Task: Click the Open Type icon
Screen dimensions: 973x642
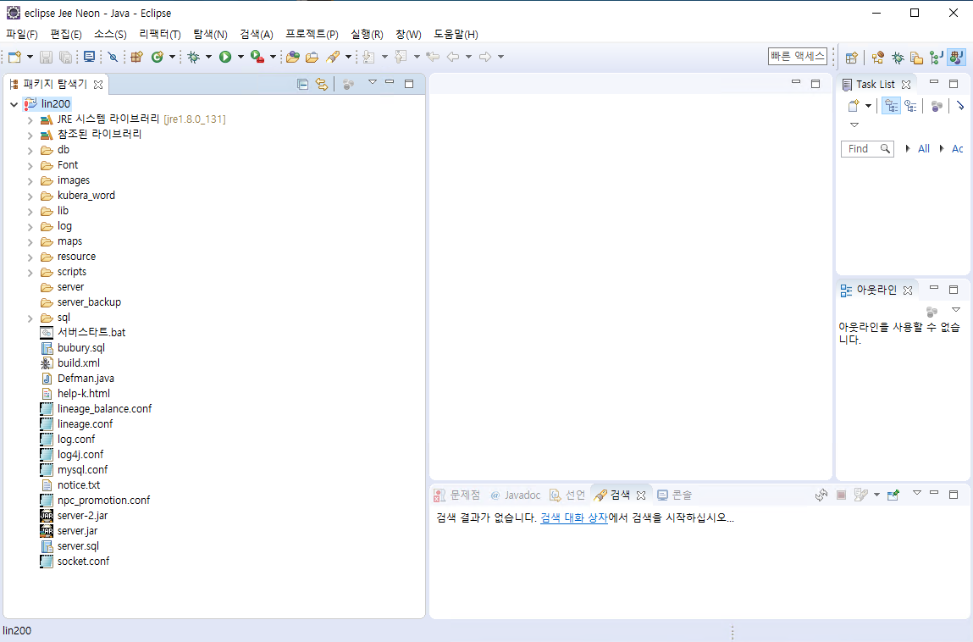Action: click(293, 57)
